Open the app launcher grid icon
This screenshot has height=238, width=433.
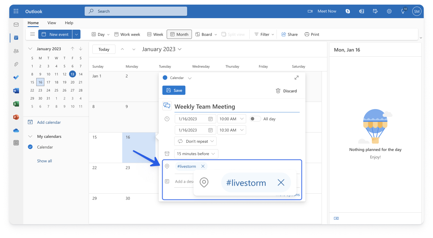click(16, 11)
